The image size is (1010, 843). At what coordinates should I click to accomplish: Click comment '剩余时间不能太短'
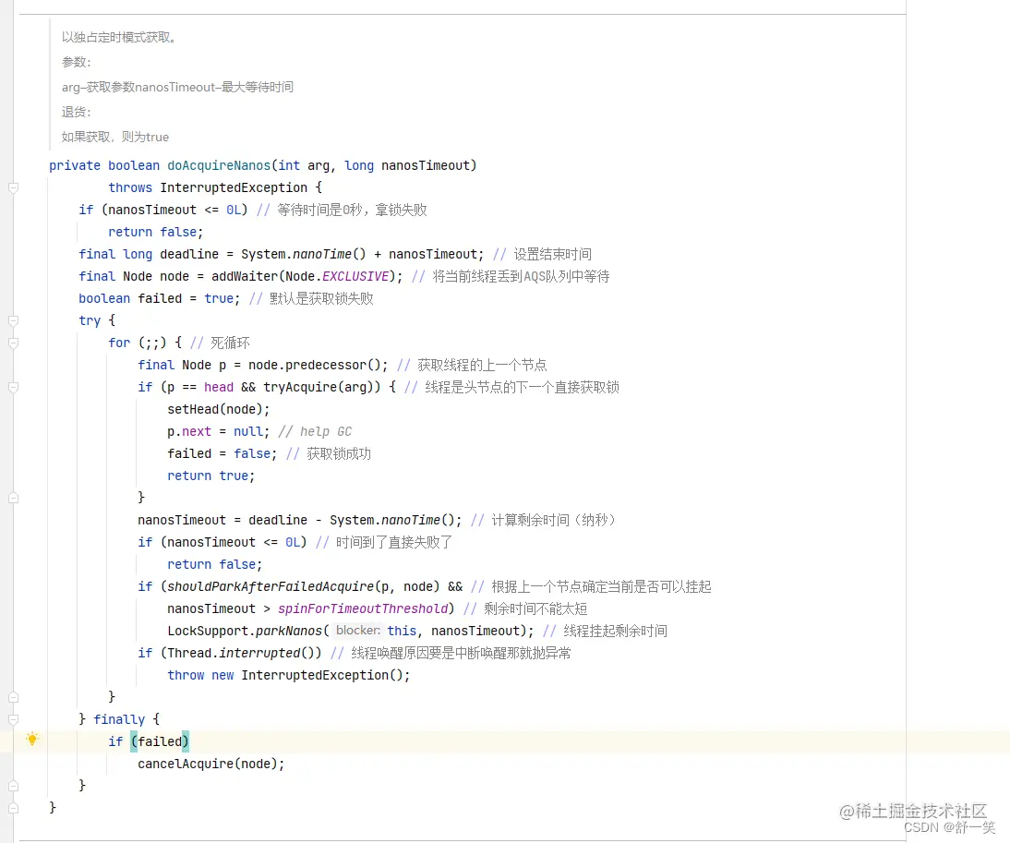(535, 608)
